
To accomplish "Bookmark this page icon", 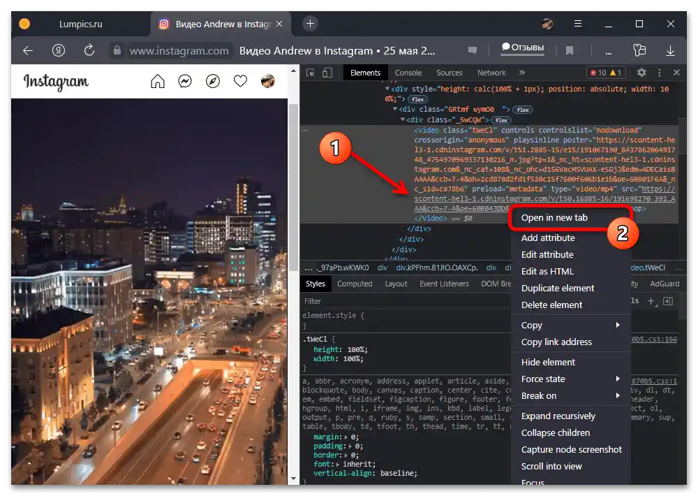I will (x=570, y=51).
